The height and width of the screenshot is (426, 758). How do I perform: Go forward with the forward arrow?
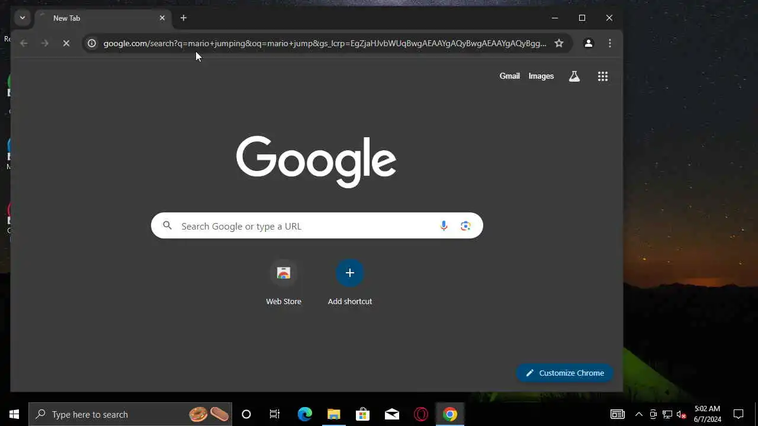point(45,43)
